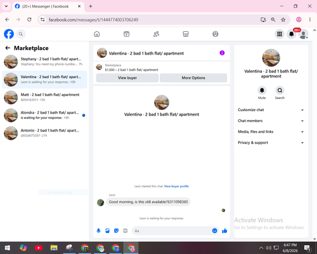Viewport: 317px width, 254px height.
Task: Open the View buyer profile link
Action: [x=176, y=186]
